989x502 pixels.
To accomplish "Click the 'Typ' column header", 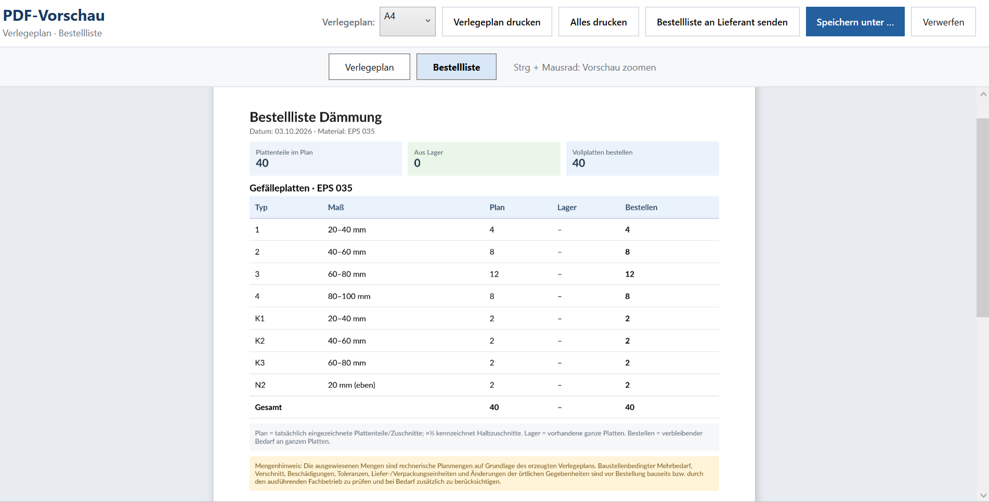I will click(261, 207).
